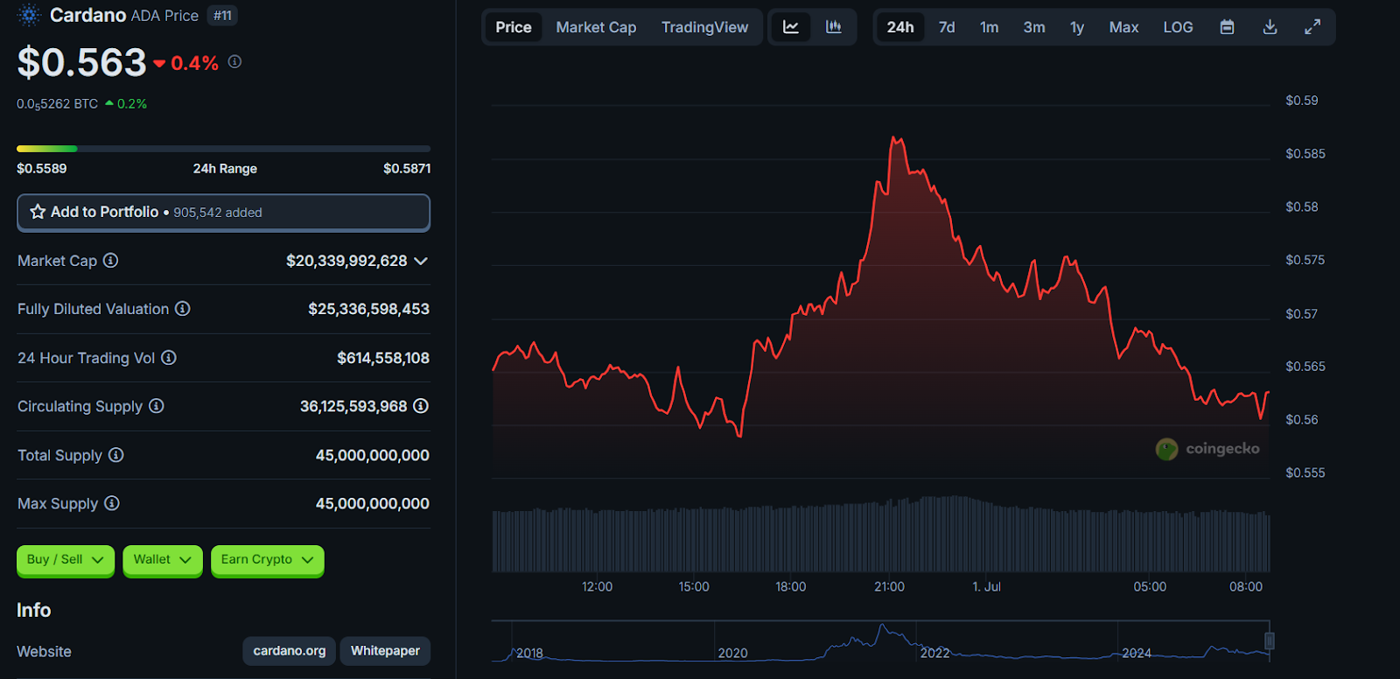Show Market Cap info tooltip icon
Viewport: 1400px width, 679px height.
point(110,260)
